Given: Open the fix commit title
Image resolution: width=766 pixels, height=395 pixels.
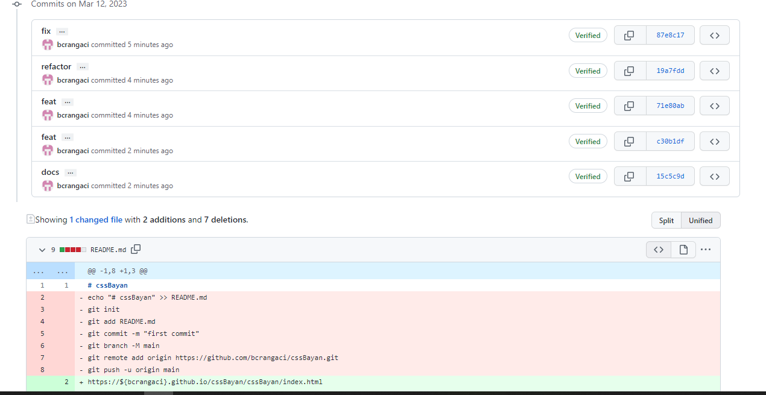Looking at the screenshot, I should click(46, 31).
